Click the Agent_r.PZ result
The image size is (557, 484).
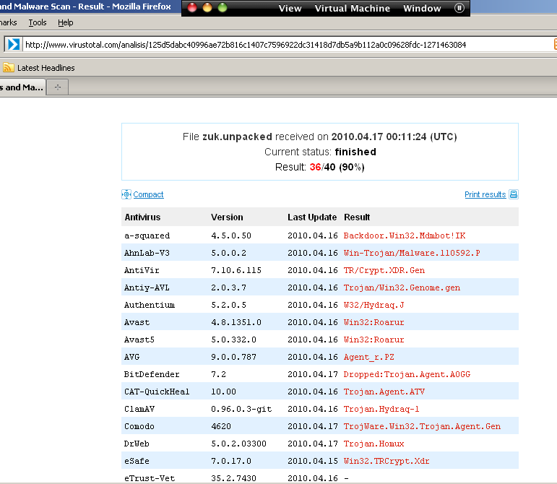coord(368,357)
